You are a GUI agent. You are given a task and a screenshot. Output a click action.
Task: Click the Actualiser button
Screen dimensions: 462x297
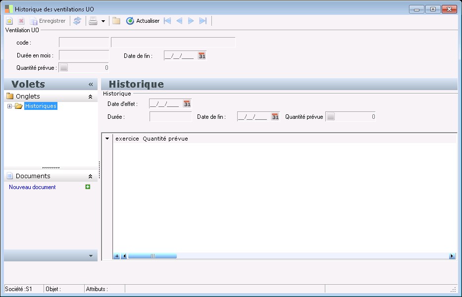click(x=143, y=21)
